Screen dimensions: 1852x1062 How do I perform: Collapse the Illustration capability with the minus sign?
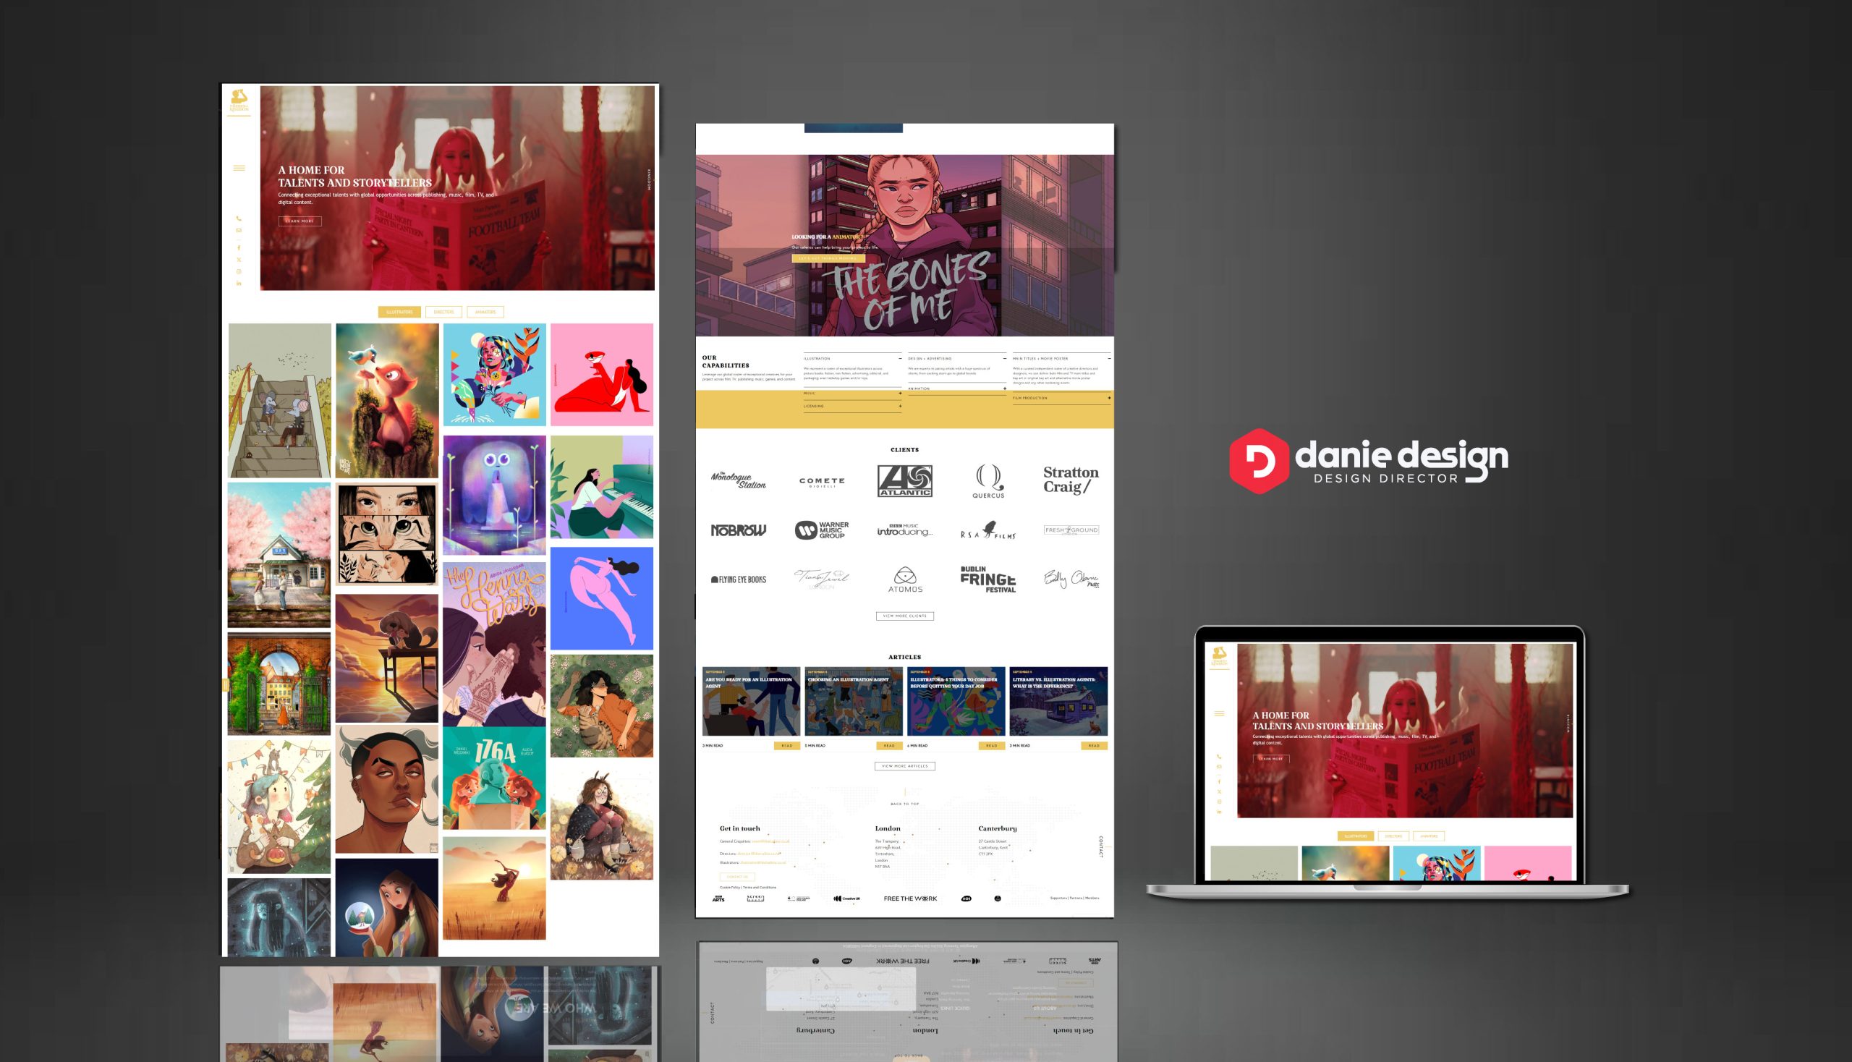(900, 359)
